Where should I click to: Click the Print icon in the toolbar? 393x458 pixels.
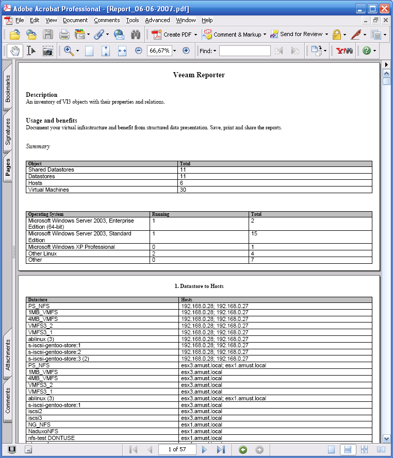coord(64,35)
